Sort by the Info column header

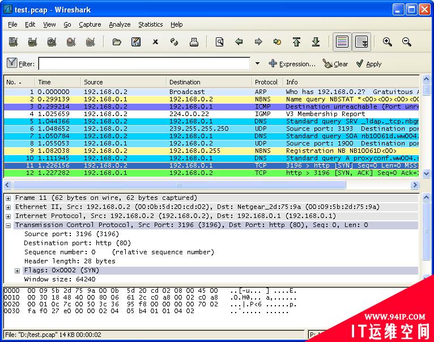351,82
